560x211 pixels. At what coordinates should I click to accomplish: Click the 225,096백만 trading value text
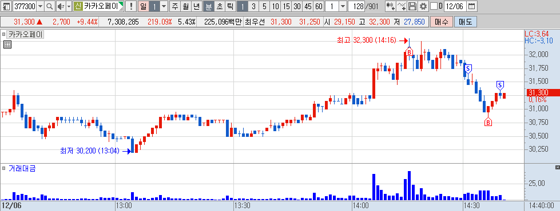pos(223,22)
